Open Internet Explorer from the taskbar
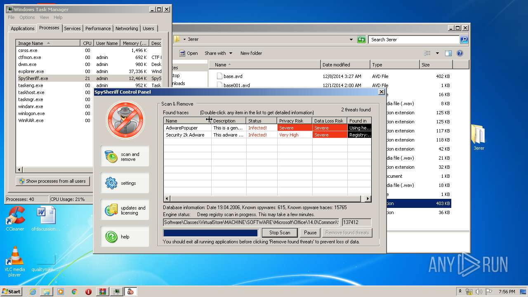Screen dimensions: 528x297 click(x=33, y=292)
